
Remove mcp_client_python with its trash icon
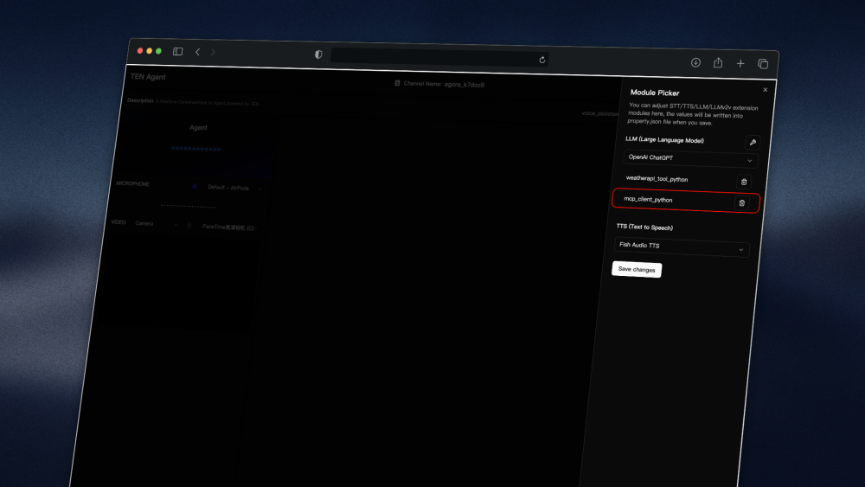742,203
